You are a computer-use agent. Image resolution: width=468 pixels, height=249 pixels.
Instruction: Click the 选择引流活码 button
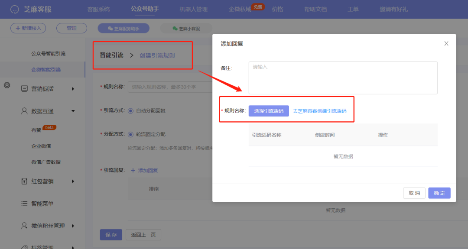click(269, 111)
